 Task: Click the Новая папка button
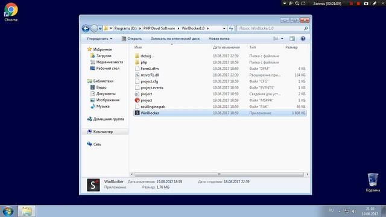(219, 39)
